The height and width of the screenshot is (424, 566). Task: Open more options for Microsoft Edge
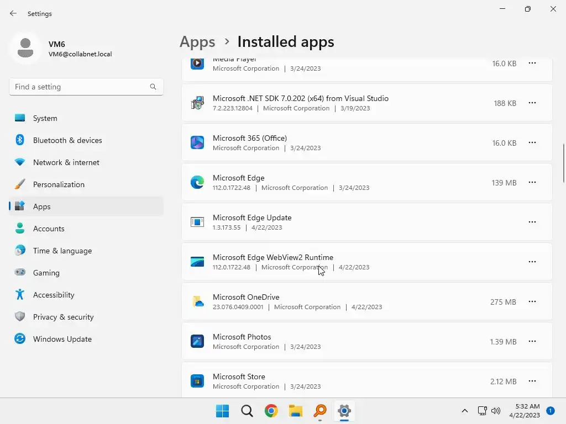pos(532,182)
